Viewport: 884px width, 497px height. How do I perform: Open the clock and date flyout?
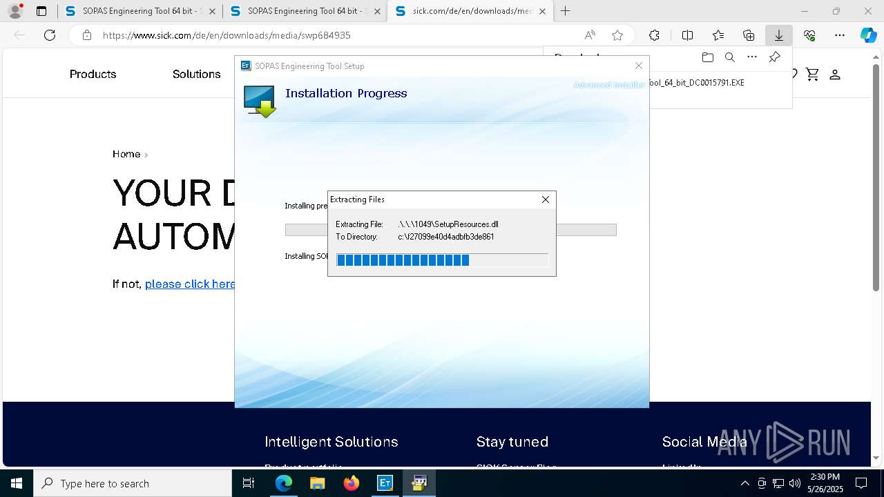click(x=824, y=483)
